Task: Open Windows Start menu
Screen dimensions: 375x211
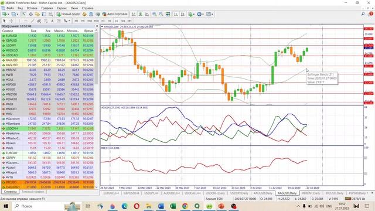Action: [6, 206]
